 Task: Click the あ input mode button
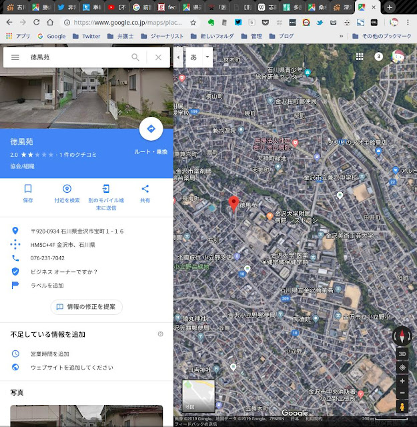pyautogui.click(x=193, y=57)
